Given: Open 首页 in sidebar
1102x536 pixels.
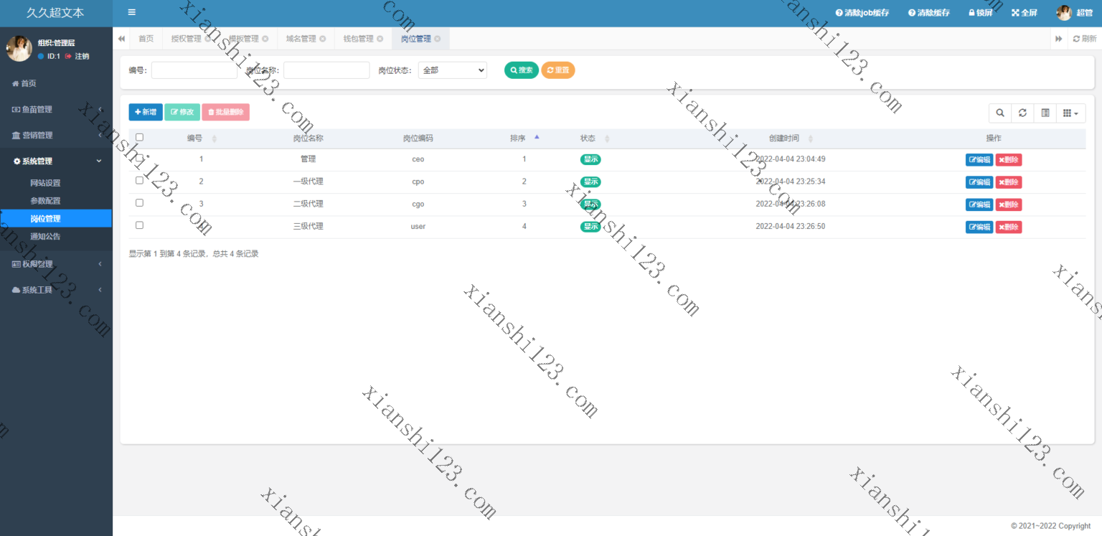Looking at the screenshot, I should point(56,83).
